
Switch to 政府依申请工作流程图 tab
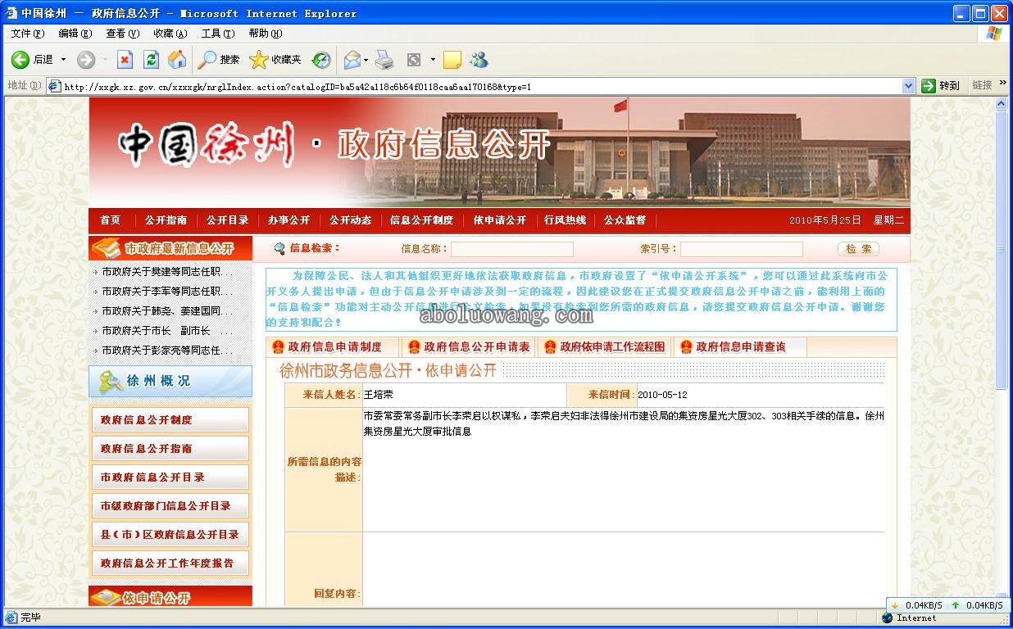click(606, 347)
